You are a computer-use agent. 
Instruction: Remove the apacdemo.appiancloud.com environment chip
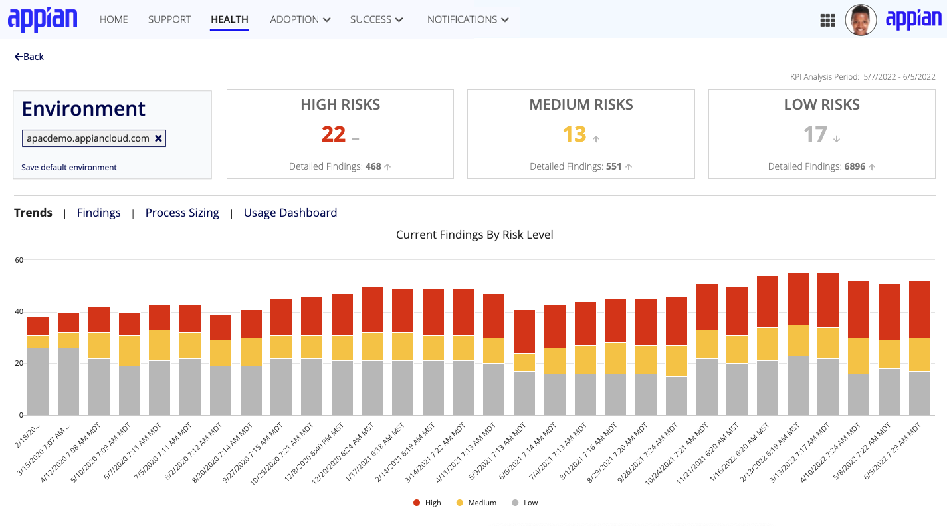[158, 138]
